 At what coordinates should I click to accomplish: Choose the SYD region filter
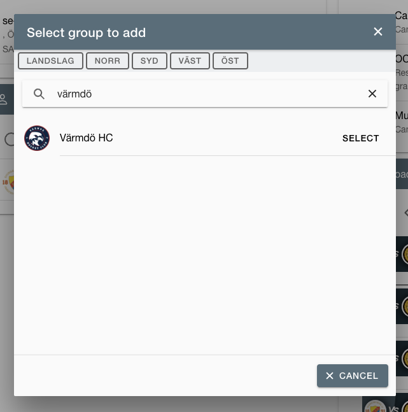coord(149,60)
